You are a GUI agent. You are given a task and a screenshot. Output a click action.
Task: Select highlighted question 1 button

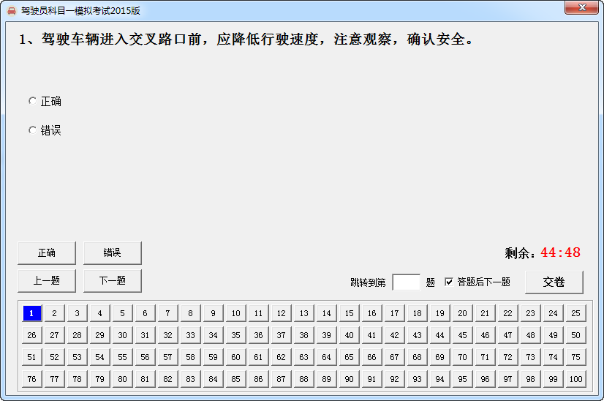click(31, 313)
